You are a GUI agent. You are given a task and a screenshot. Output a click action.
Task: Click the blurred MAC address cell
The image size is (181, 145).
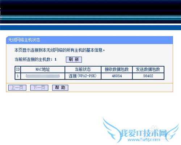click(43, 76)
